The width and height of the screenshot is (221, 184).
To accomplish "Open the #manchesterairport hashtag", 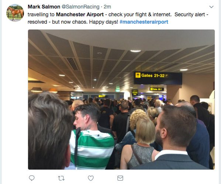I will 144,22.
